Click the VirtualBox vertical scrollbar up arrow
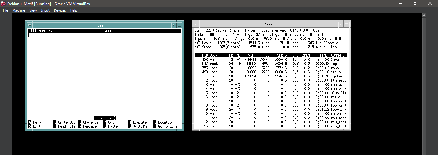This screenshot has height=155, width=438. 424,15
